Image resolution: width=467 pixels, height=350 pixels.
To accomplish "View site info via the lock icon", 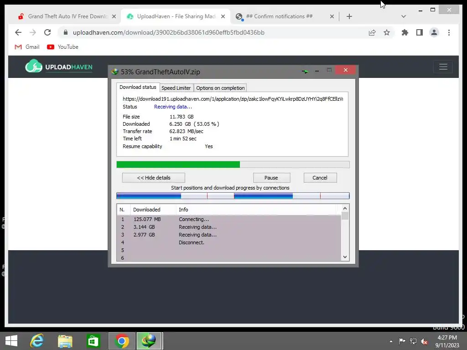I will (66, 32).
